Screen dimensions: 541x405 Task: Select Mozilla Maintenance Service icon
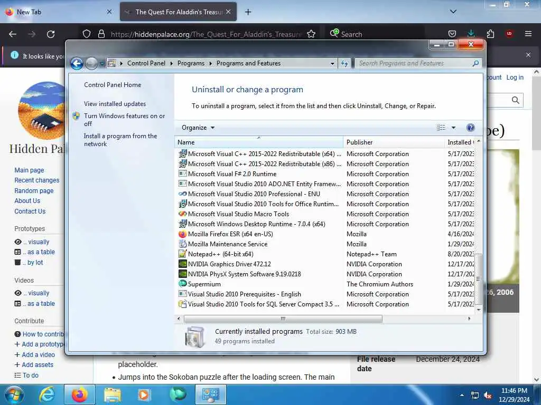[182, 244]
